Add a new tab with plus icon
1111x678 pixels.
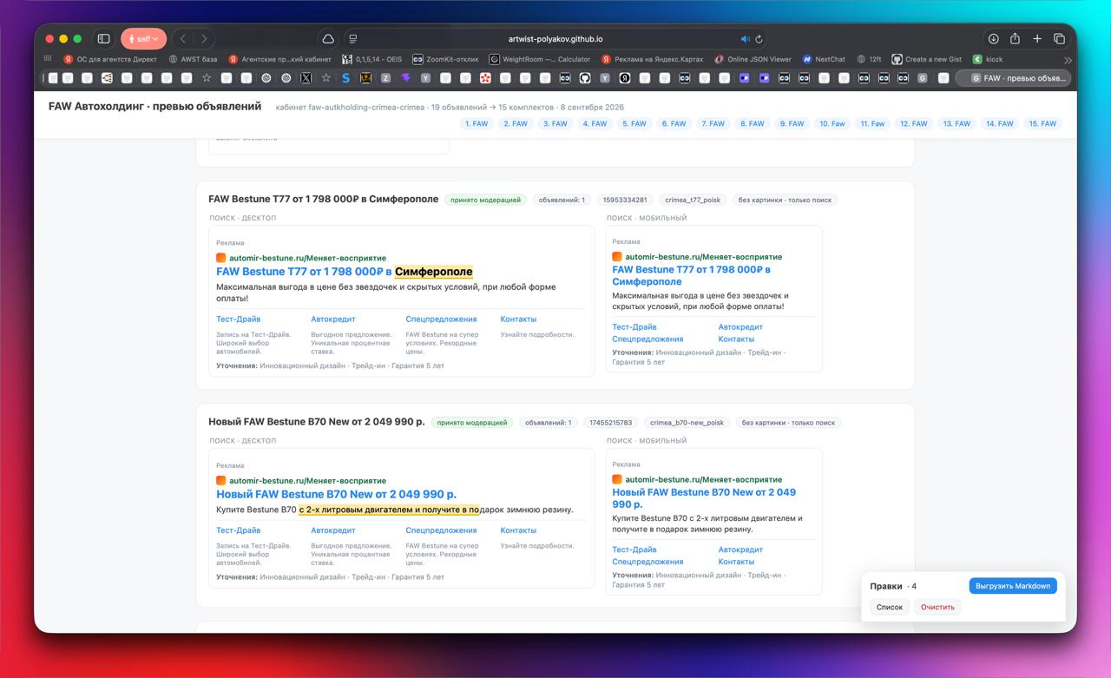(x=1037, y=39)
